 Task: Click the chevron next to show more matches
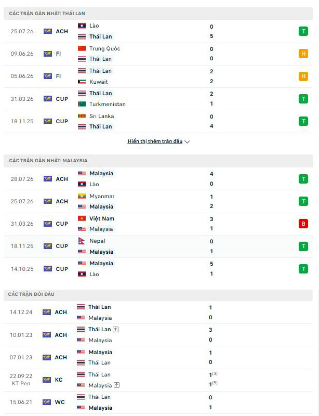point(187,141)
